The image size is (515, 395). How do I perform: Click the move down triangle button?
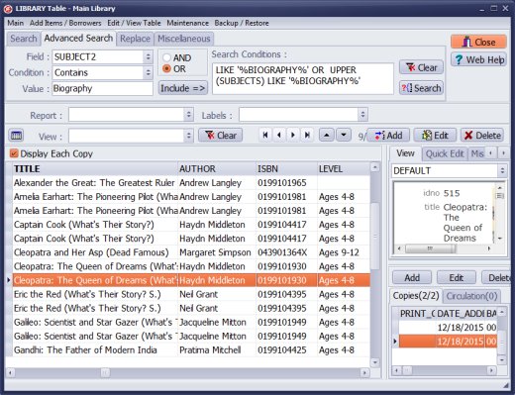click(x=344, y=135)
